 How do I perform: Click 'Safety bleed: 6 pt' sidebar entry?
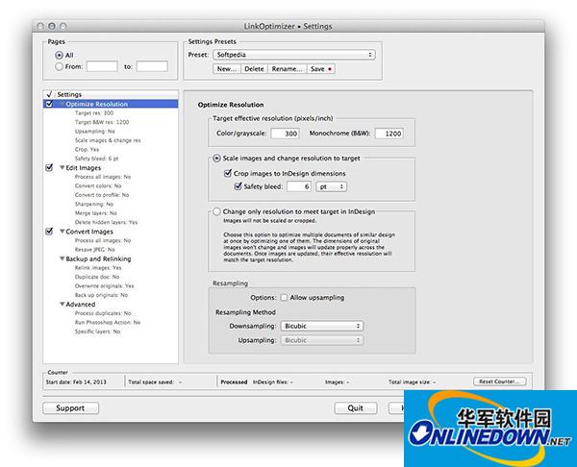click(x=97, y=159)
